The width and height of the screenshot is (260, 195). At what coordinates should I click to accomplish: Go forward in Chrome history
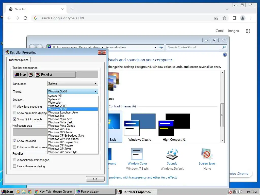(x=17, y=18)
